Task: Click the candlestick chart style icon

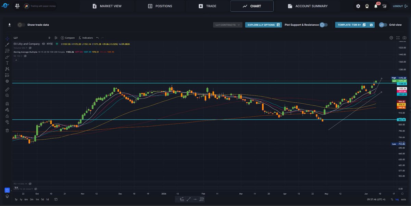Action: (57, 38)
